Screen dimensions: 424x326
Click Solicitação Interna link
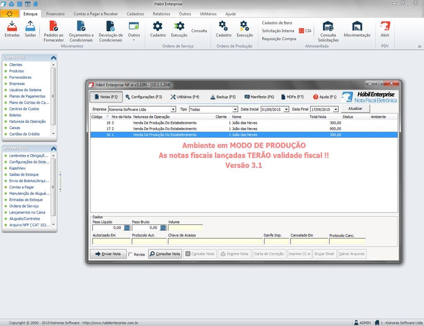(x=278, y=31)
